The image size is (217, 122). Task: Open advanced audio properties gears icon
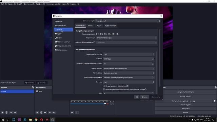click(72, 113)
